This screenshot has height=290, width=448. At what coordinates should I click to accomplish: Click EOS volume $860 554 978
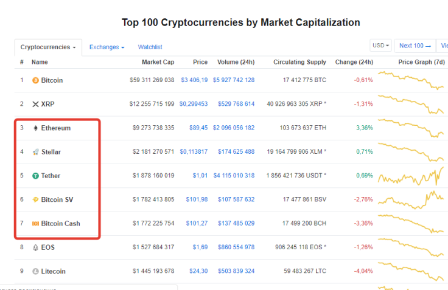pos(236,247)
